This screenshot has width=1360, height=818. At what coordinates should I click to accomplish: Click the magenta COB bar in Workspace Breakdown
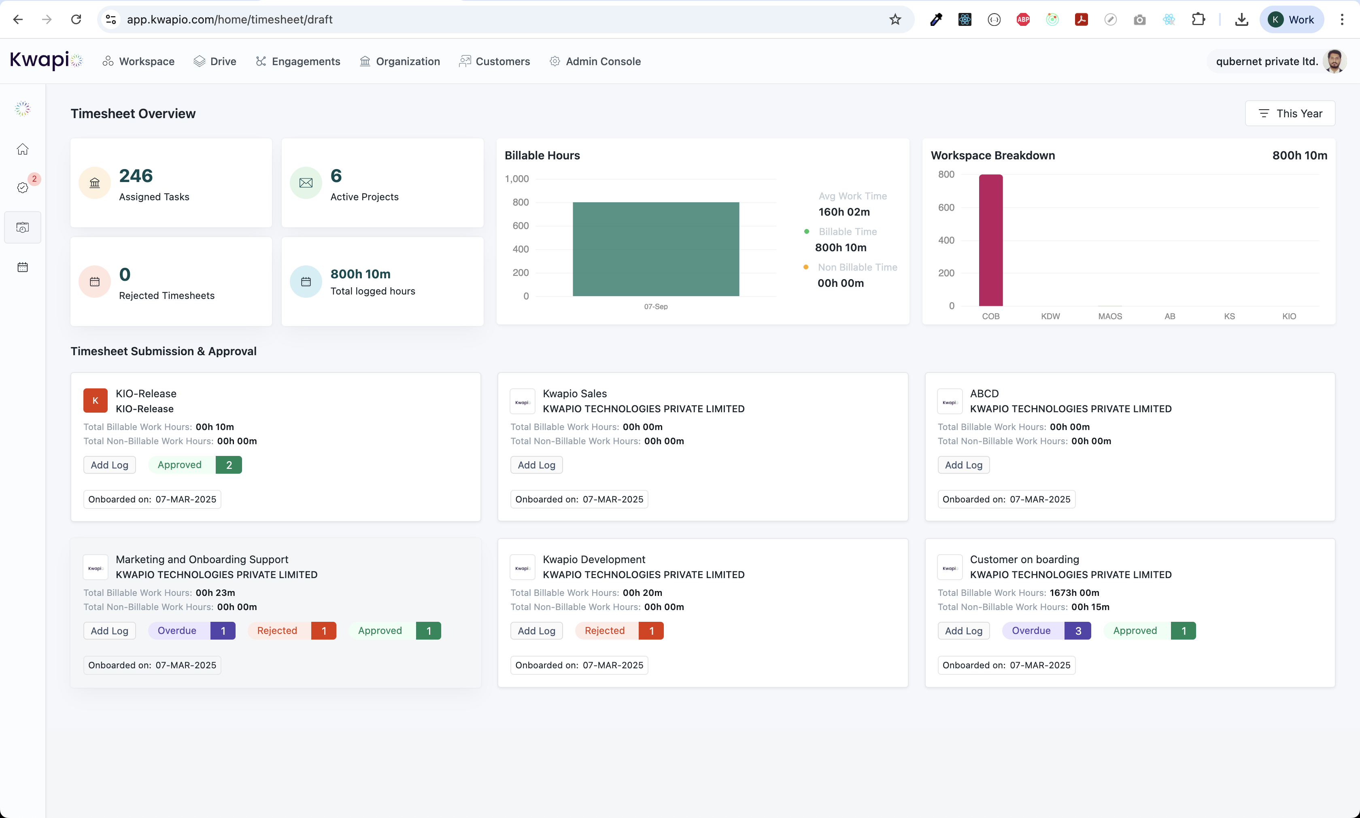pos(990,240)
